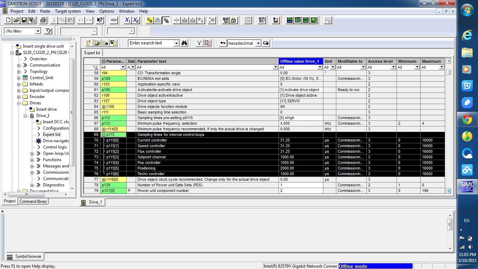Click the funnel filter icon beside binoculars
478x269 pixels.
(199, 43)
